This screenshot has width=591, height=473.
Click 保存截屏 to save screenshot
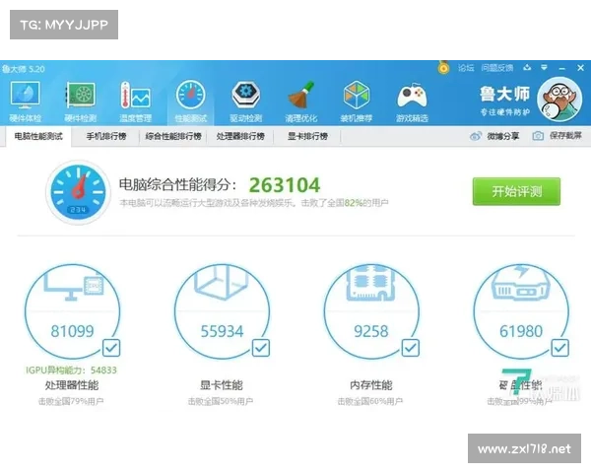[558, 136]
